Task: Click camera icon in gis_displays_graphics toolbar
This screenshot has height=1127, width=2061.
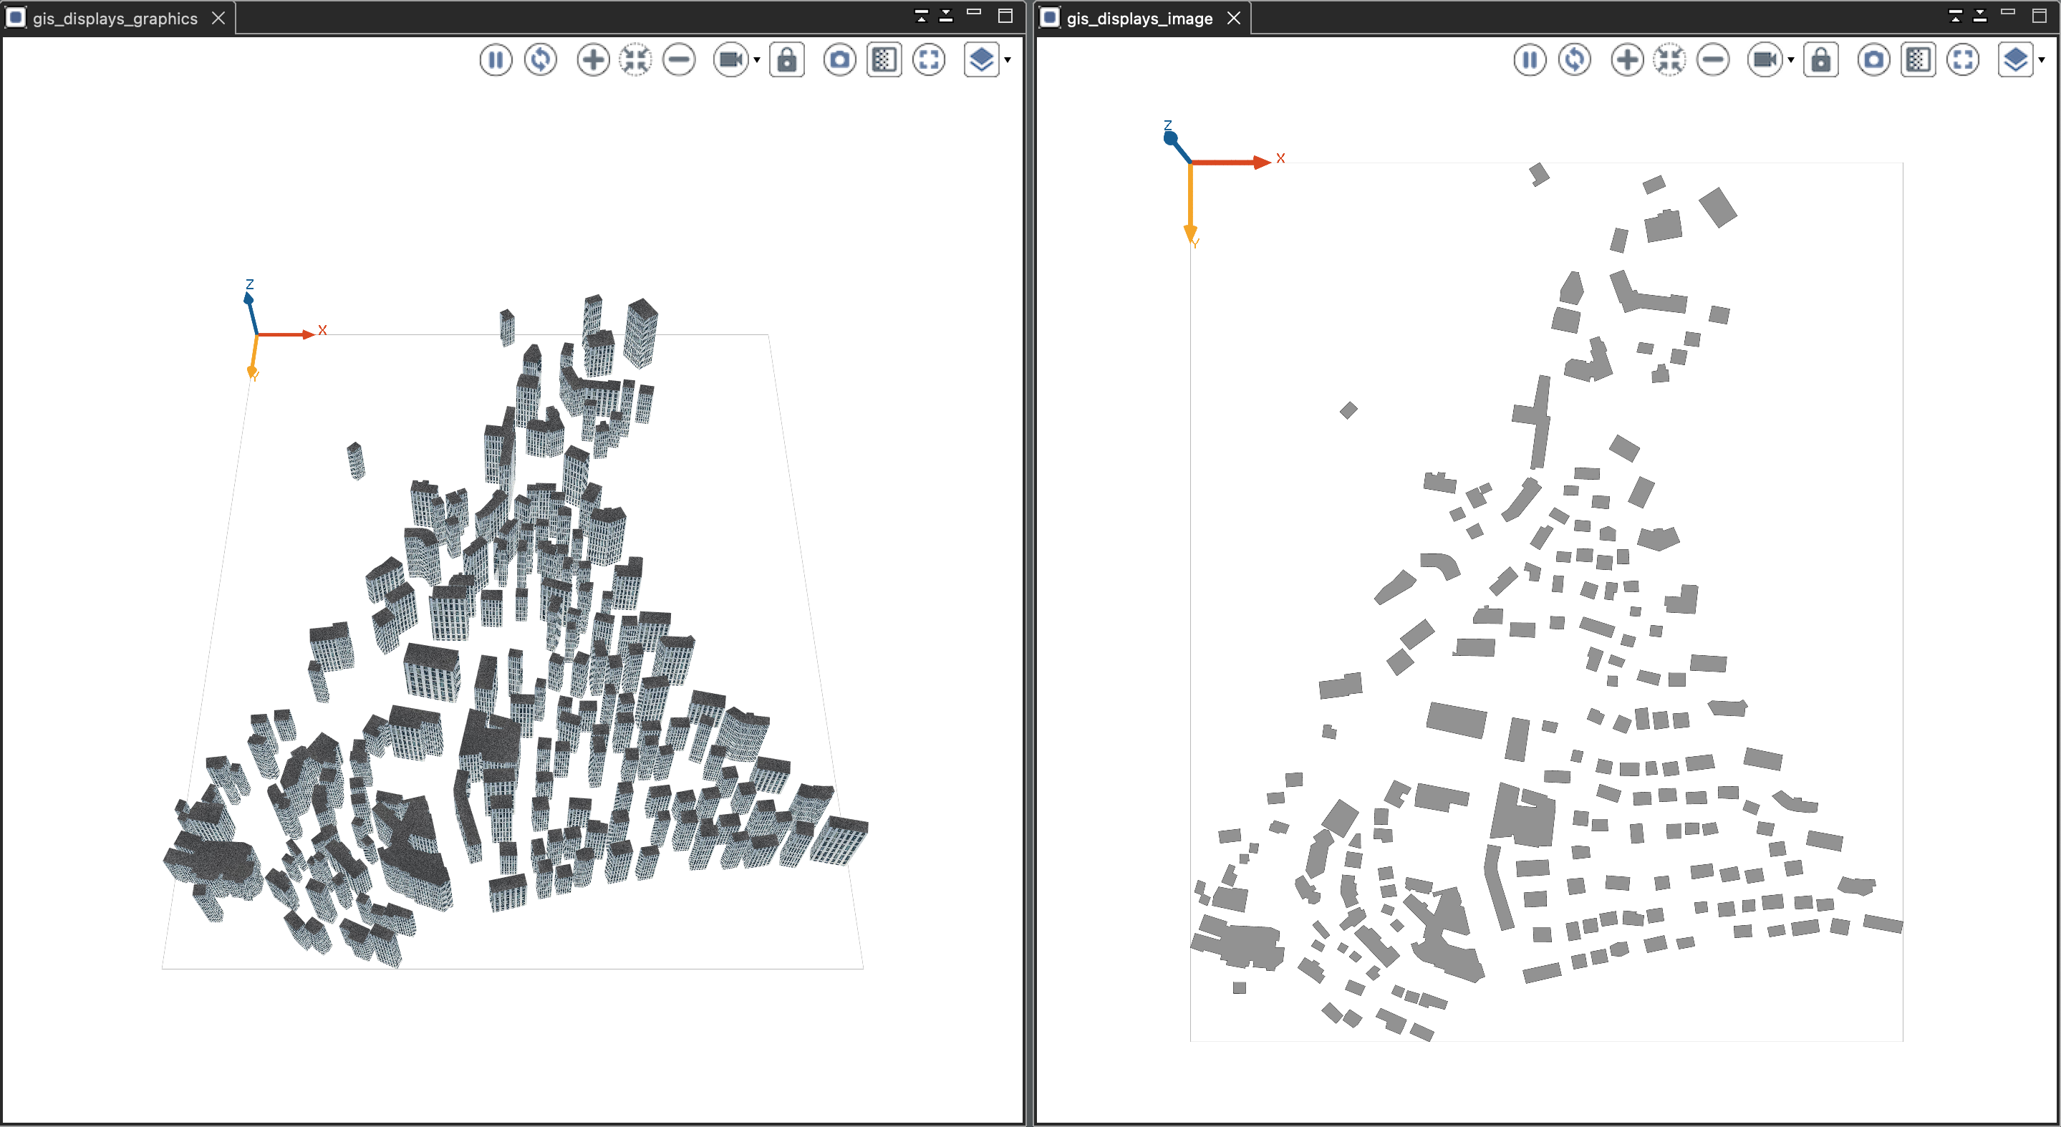Action: (730, 60)
